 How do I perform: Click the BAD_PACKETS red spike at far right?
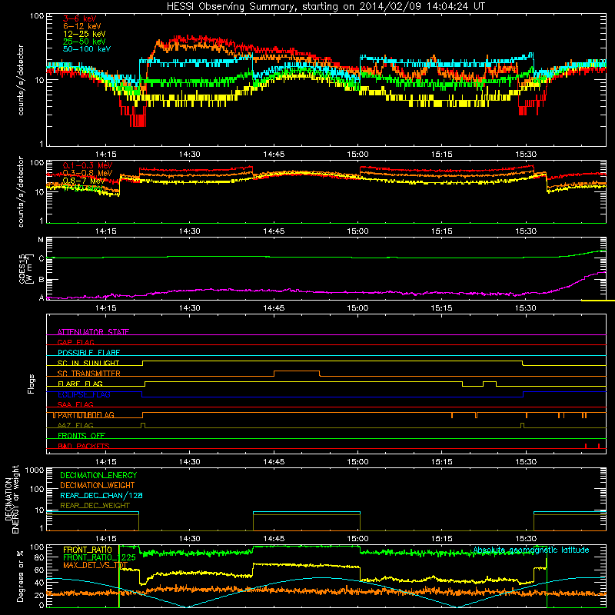[x=599, y=446]
